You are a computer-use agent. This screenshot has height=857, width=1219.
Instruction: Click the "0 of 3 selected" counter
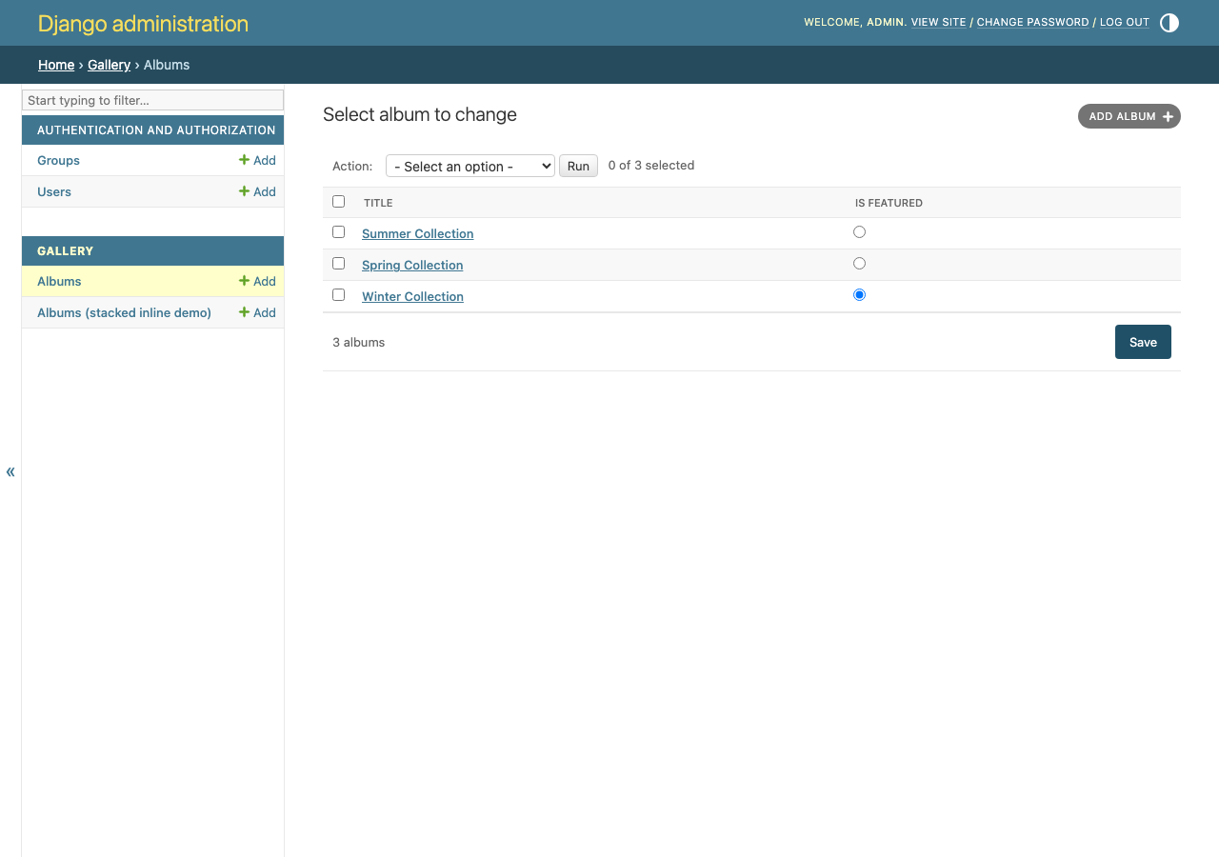[651, 165]
